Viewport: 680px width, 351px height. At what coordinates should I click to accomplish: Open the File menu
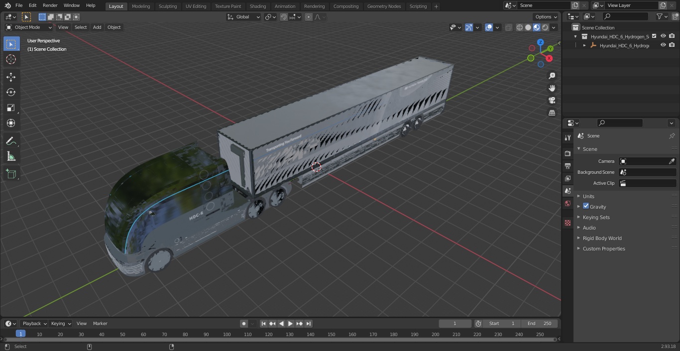(19, 5)
